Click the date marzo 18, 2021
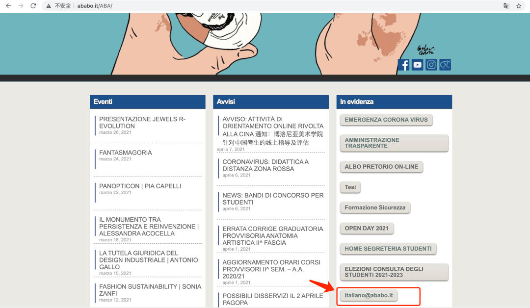530x308 pixels. (115, 240)
